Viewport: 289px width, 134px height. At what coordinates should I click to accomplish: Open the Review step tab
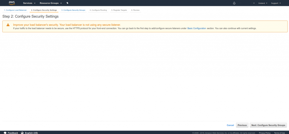coord(135,10)
